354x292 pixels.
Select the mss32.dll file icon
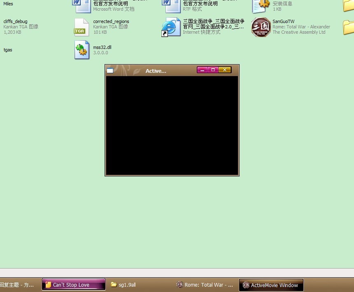(82, 50)
